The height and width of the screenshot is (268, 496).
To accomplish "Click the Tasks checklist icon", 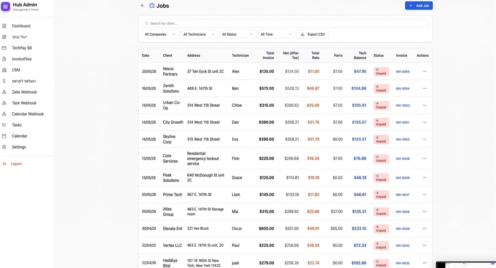I will 4,125.
